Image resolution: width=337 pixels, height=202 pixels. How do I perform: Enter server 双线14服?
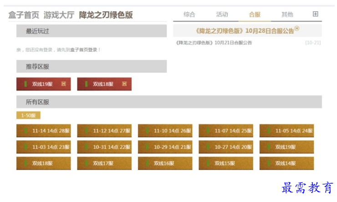[x=287, y=163]
